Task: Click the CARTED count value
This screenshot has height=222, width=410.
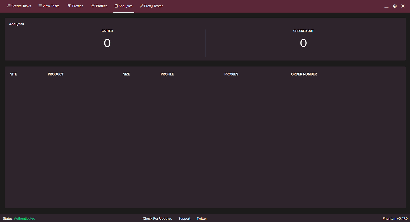Action: coord(107,43)
